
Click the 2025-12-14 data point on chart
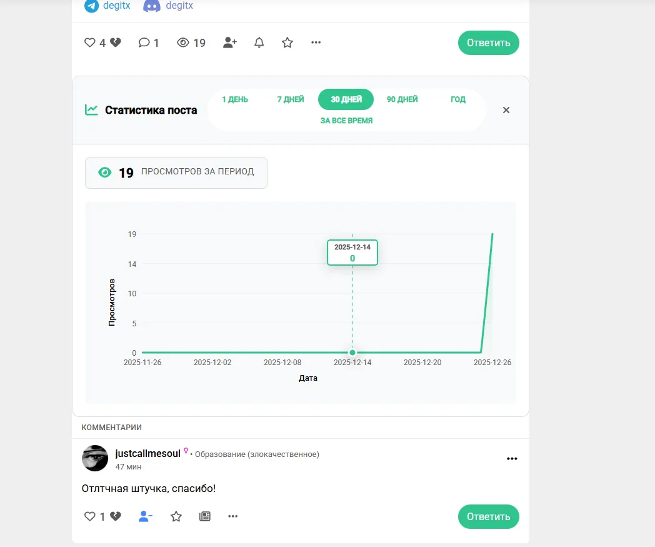352,353
